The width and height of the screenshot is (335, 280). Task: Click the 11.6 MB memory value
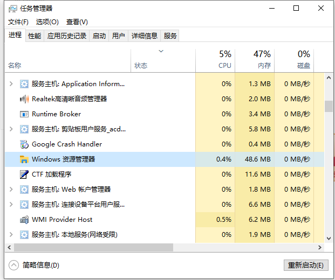[258, 174]
